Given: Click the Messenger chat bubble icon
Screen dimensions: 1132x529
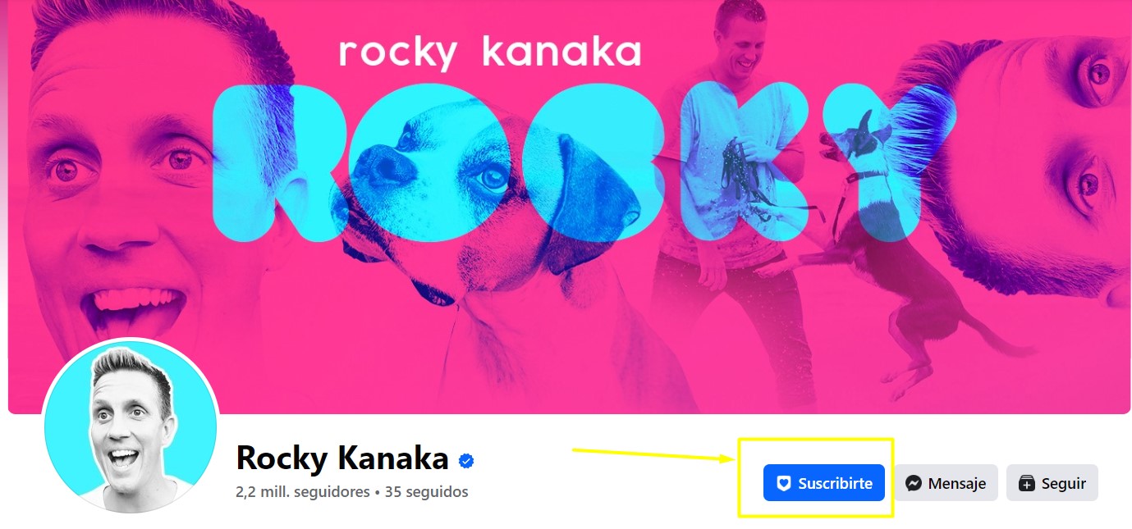Looking at the screenshot, I should coord(914,484).
